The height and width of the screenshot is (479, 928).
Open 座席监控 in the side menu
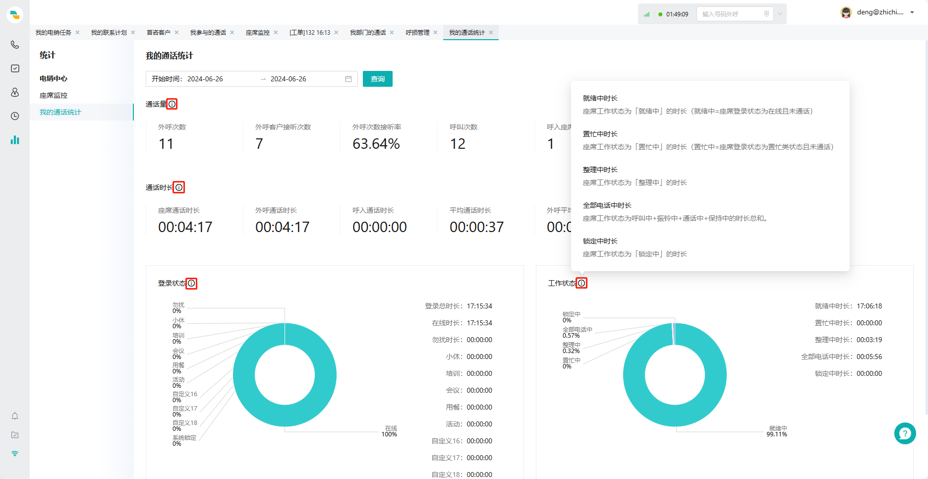54,95
